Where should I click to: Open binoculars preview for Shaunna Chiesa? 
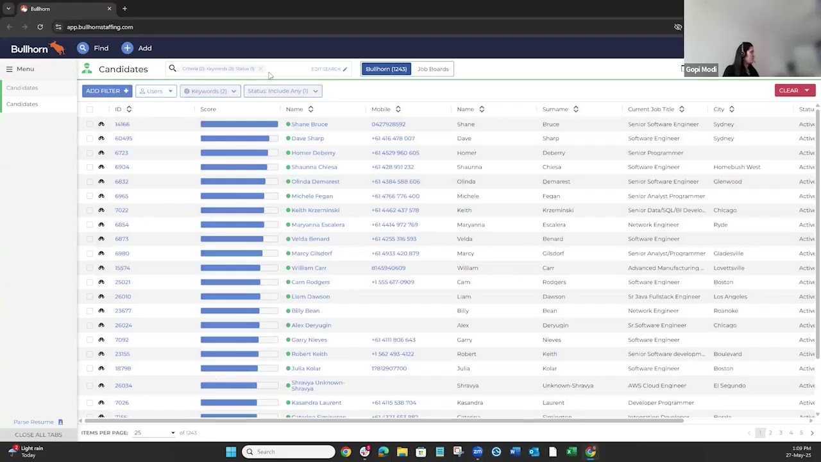pyautogui.click(x=101, y=167)
